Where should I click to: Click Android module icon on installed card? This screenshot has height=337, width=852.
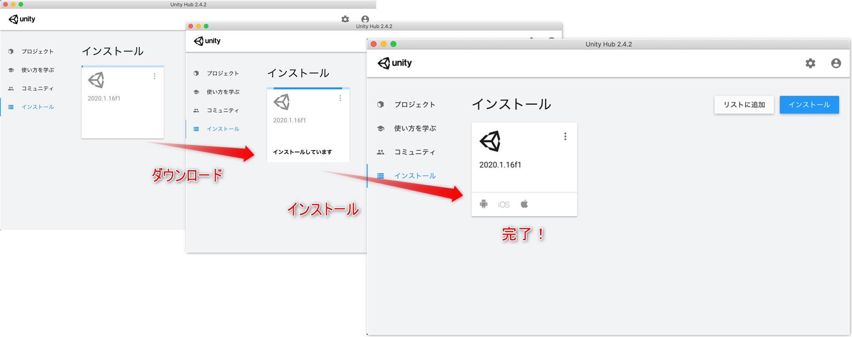[x=484, y=204]
